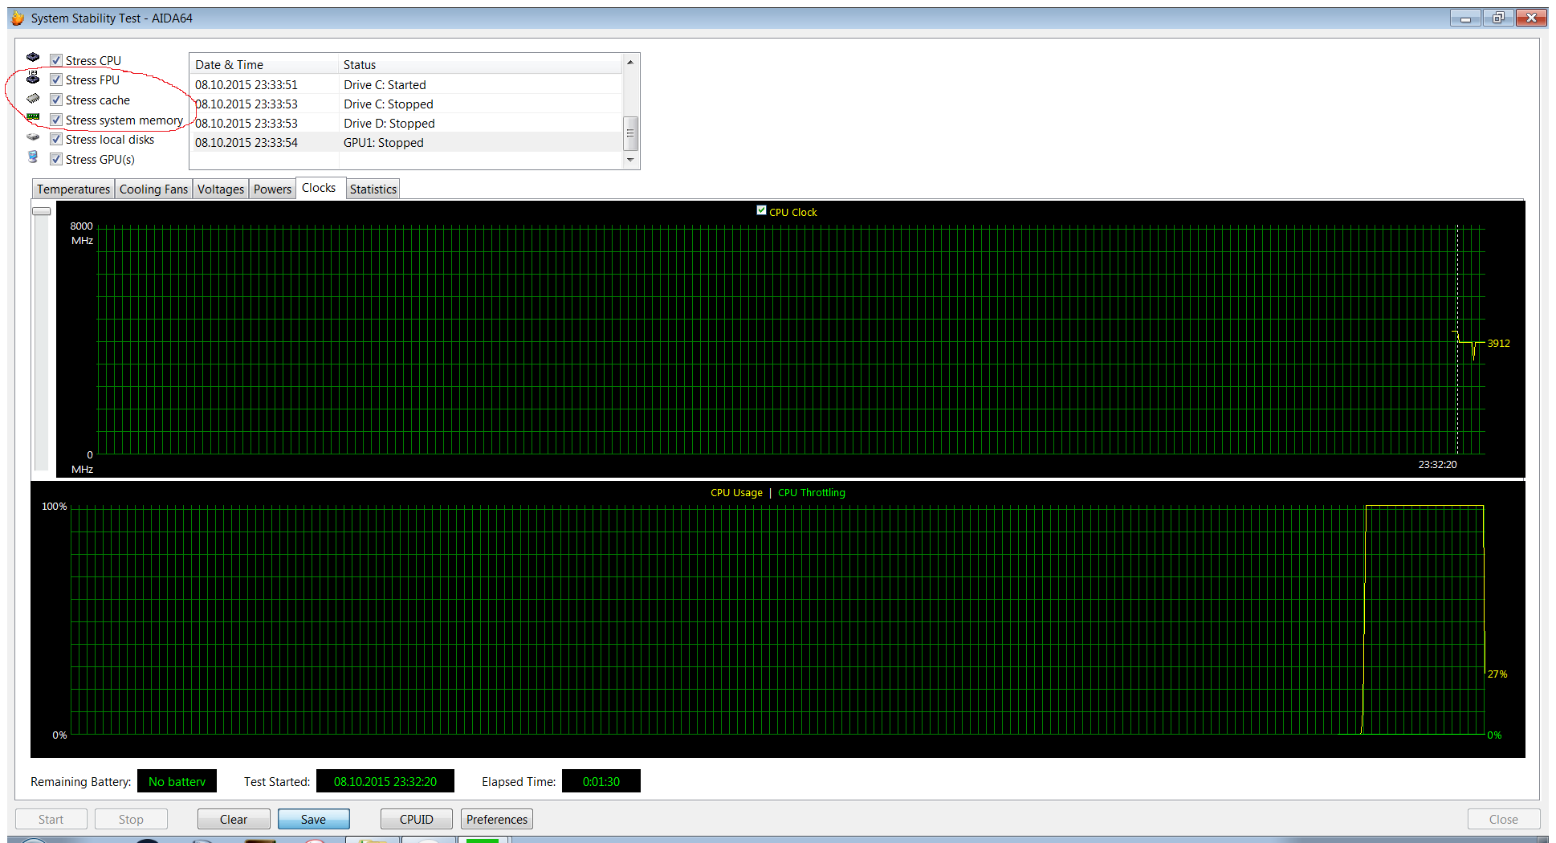This screenshot has height=843, width=1556.
Task: Click the 'No battery' status field
Action: coord(177,781)
